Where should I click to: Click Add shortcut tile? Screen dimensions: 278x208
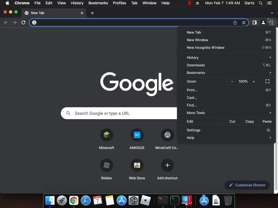(167, 170)
